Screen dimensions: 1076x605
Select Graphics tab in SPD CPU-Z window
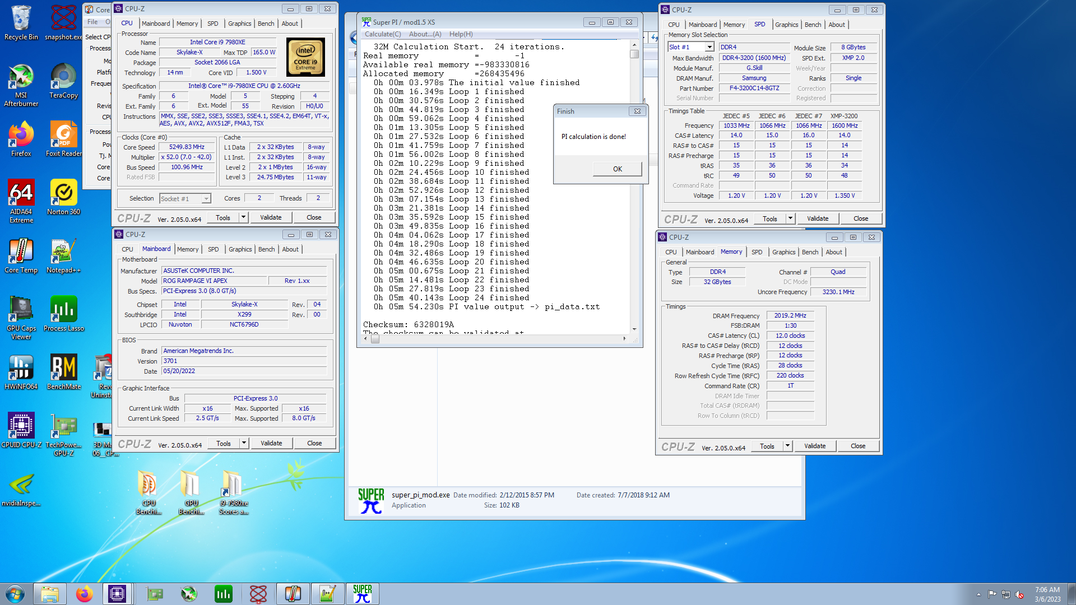786,25
